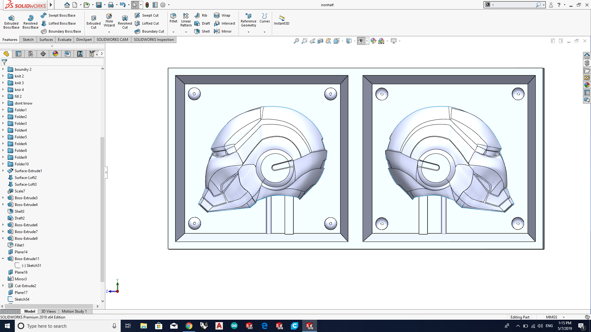Open the DisplayManager appearance sphere tab
The image size is (591, 332).
tap(55, 54)
